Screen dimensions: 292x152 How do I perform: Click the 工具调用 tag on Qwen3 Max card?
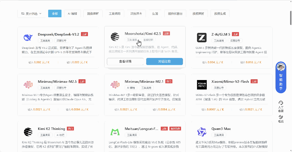(219, 135)
